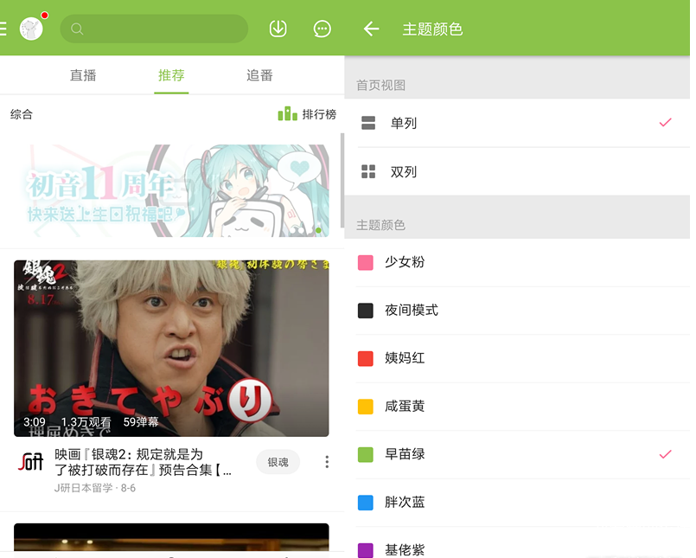Switch to the 推荐 tab
The width and height of the screenshot is (696, 558).
point(171,75)
